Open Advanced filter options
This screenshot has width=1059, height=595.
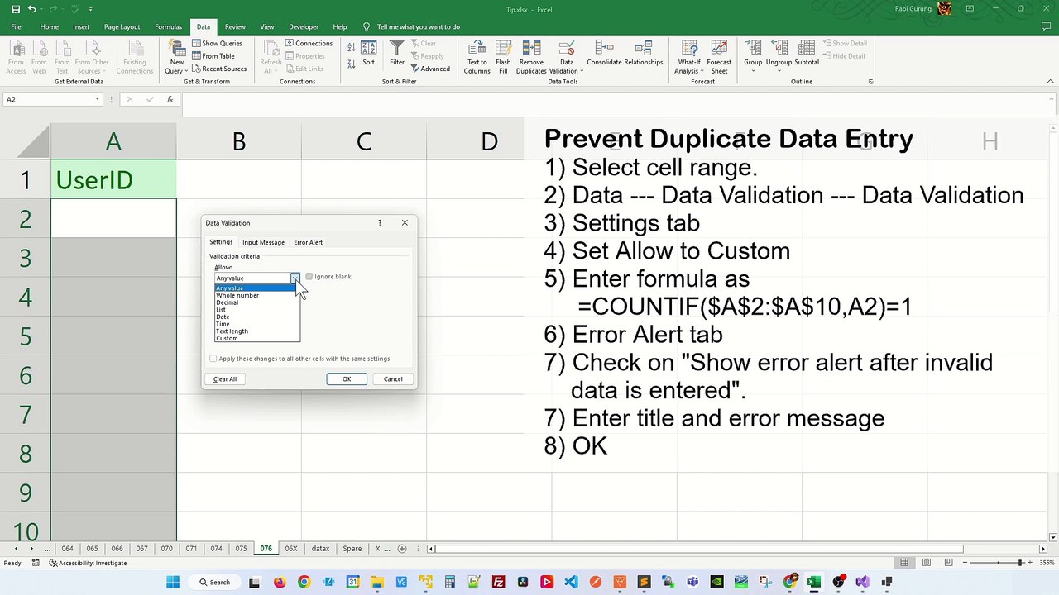(429, 69)
